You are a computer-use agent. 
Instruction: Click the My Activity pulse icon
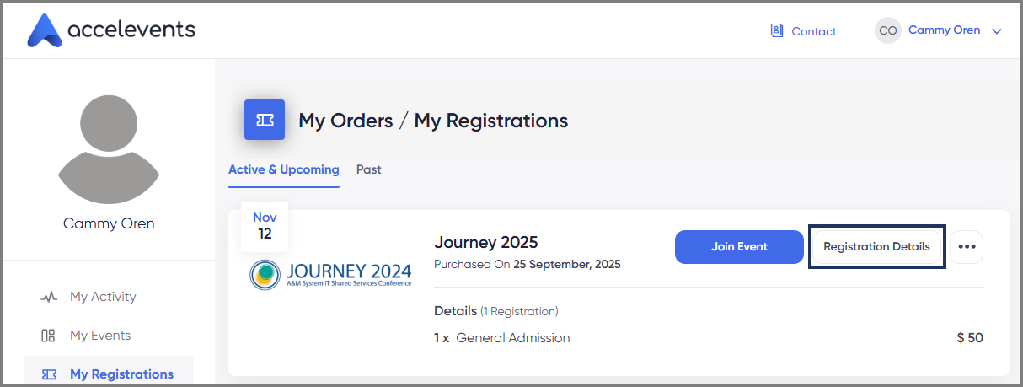(49, 297)
